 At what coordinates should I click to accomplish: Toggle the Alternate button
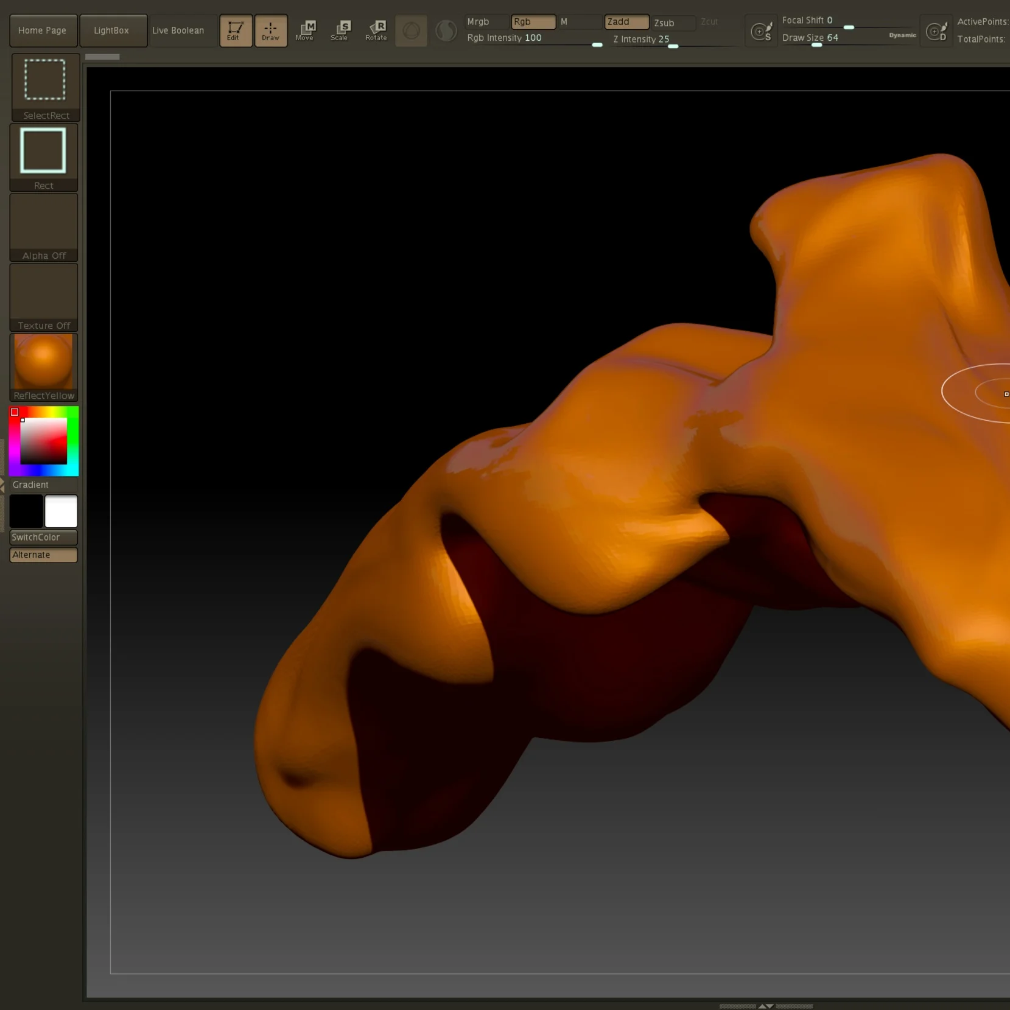(x=43, y=555)
